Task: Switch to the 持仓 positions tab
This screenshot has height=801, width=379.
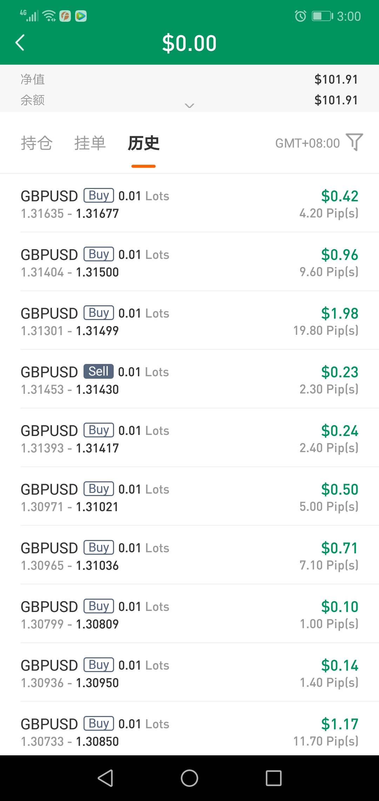Action: point(36,143)
